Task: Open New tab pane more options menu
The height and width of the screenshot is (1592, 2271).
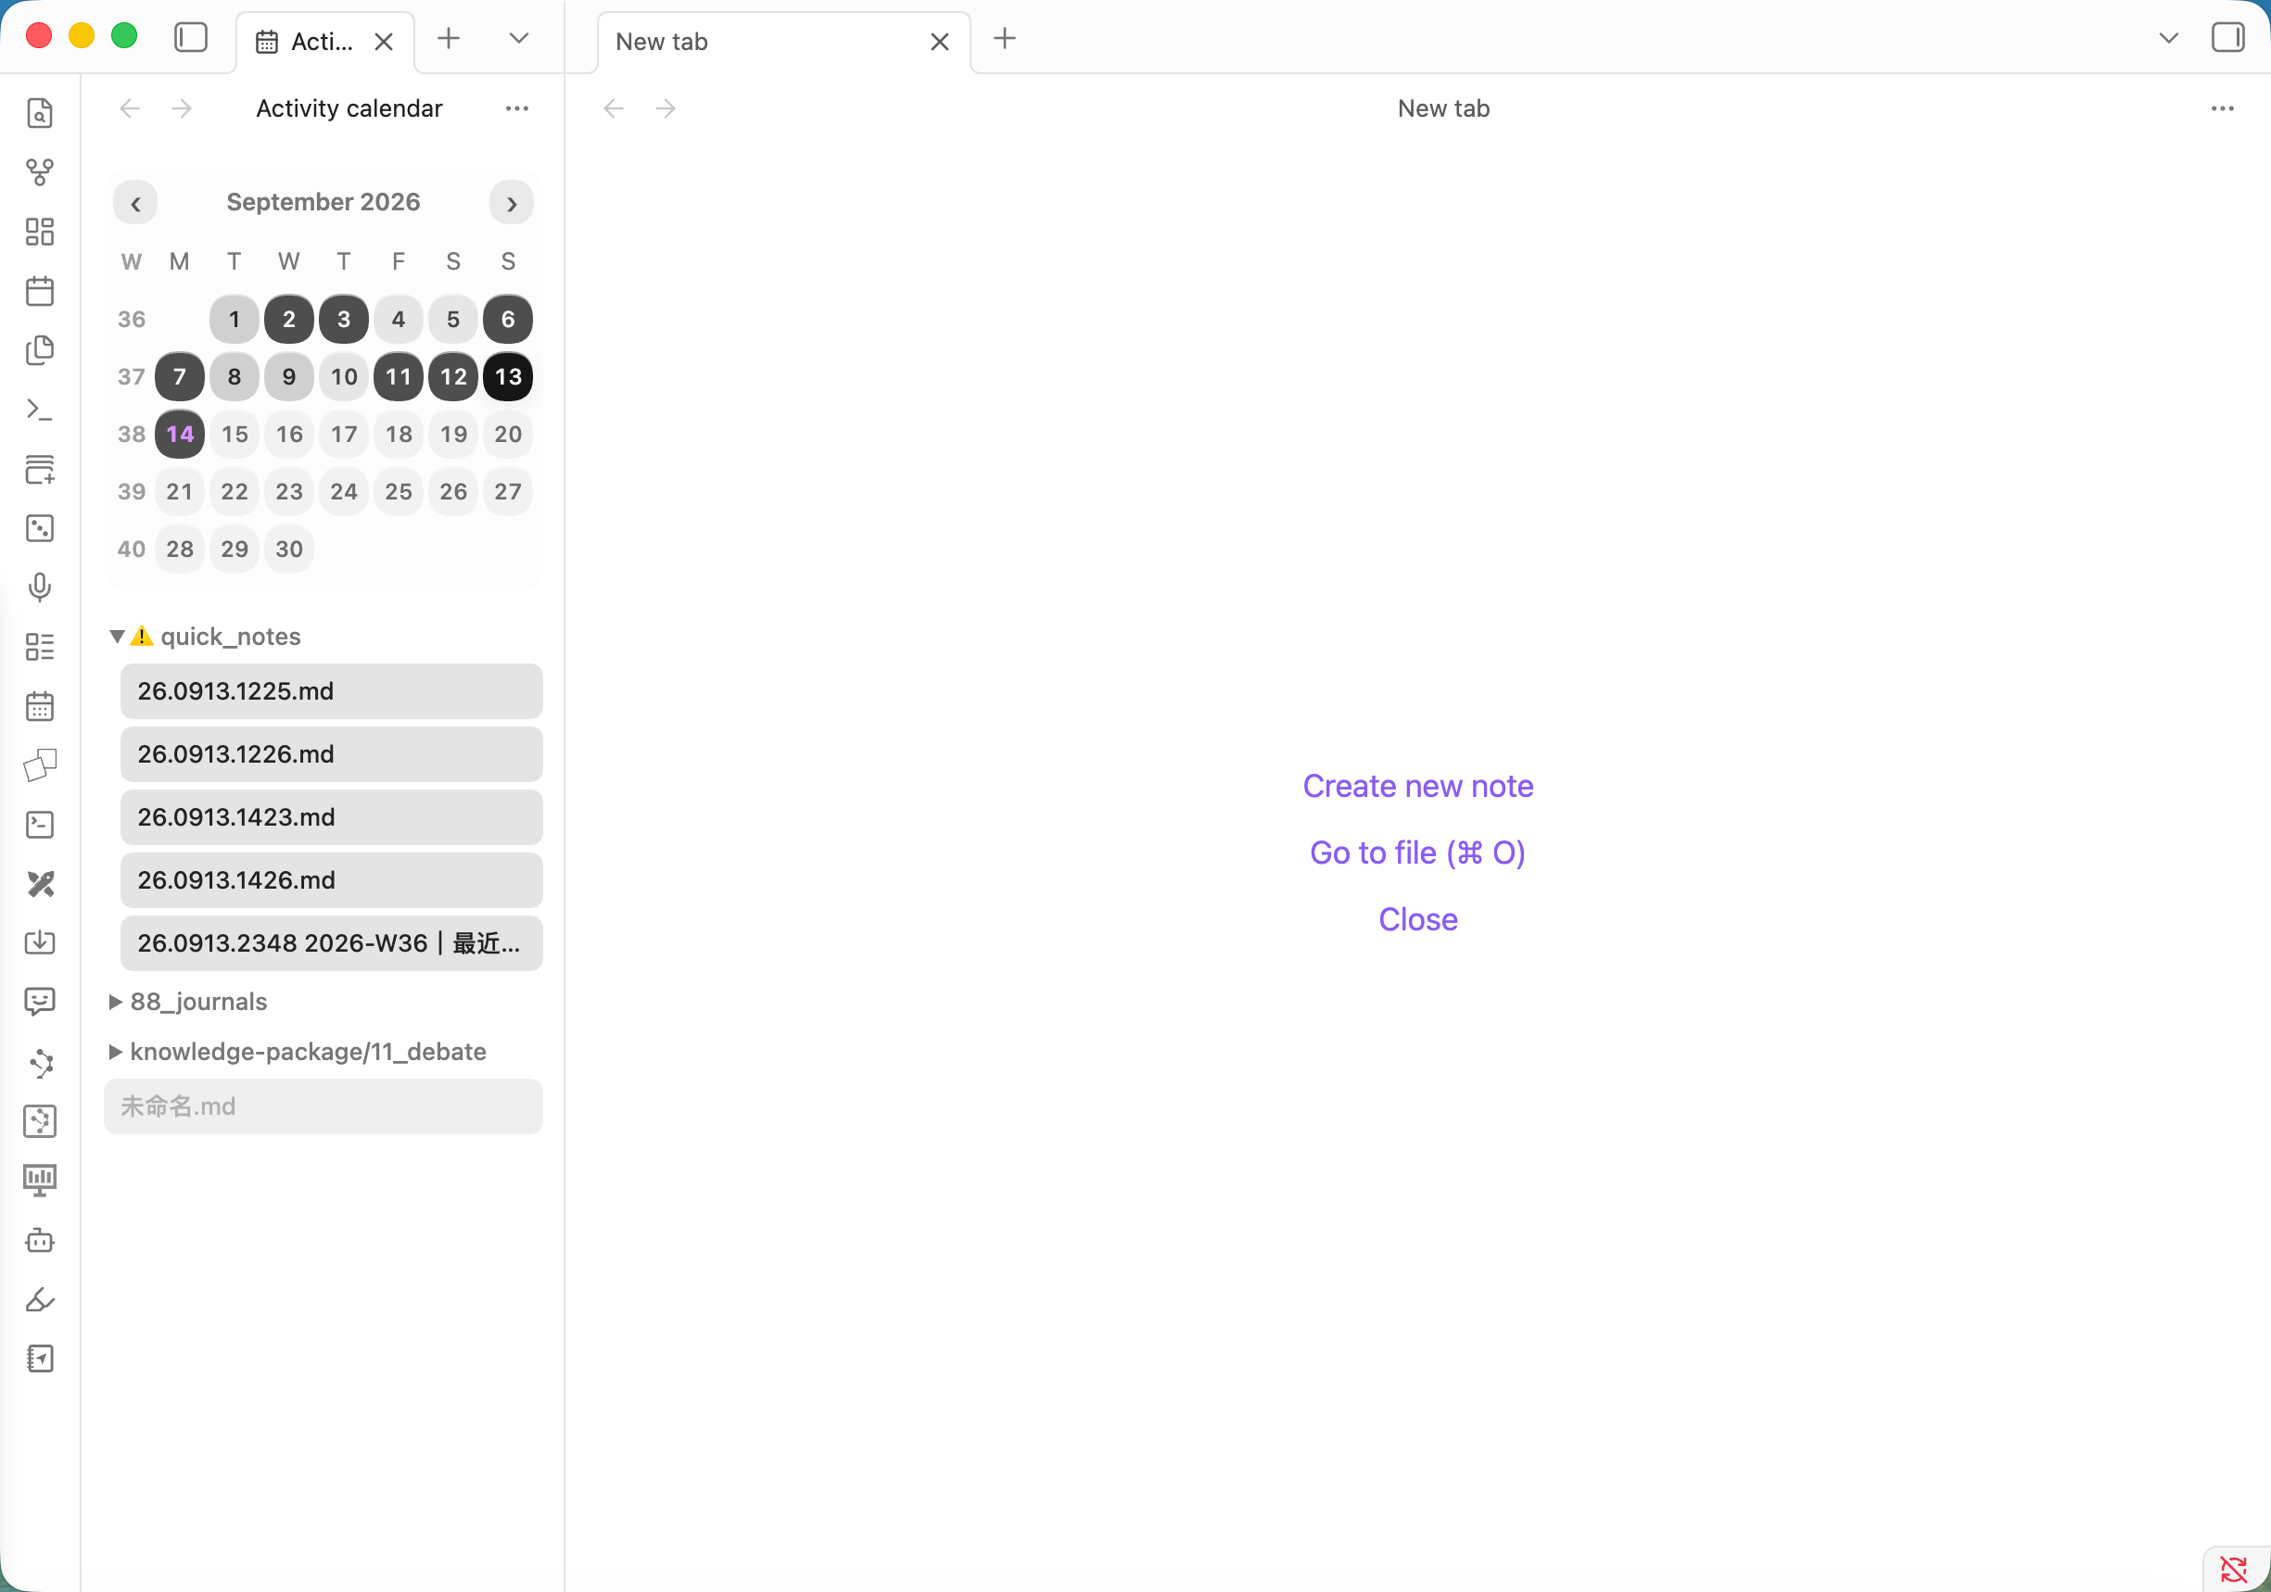Action: tap(2223, 108)
